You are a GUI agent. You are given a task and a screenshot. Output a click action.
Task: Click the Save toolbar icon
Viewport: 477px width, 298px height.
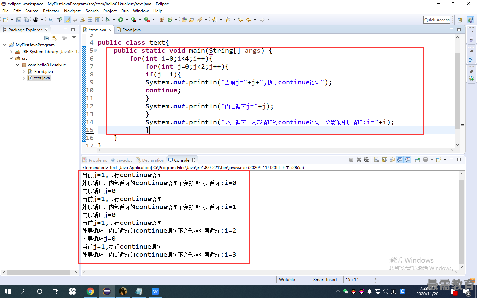(19, 20)
